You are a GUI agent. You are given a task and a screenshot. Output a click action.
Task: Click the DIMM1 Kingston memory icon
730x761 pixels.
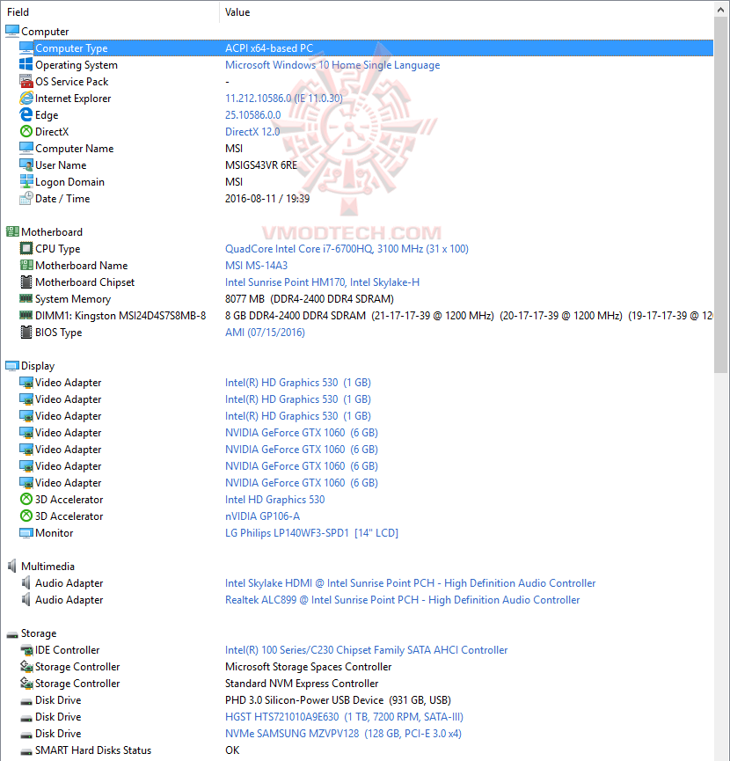pos(26,316)
